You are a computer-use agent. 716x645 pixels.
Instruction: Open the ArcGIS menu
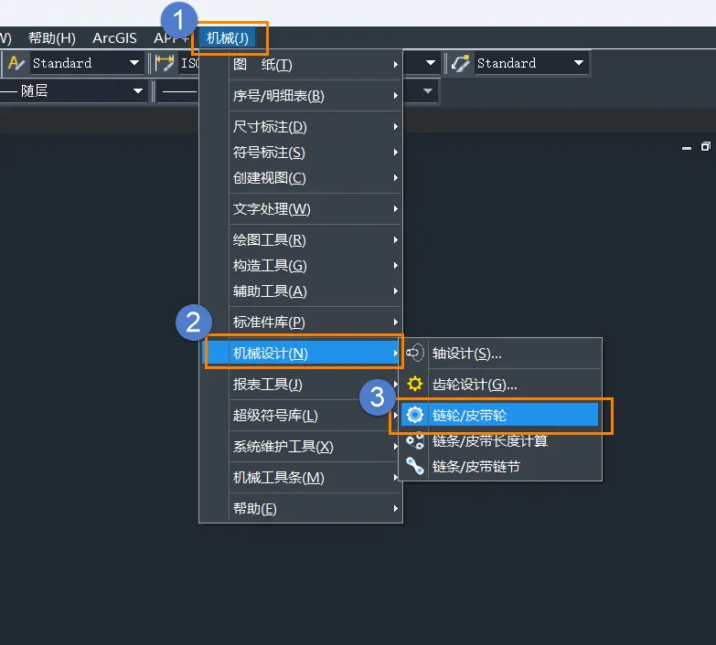point(114,37)
